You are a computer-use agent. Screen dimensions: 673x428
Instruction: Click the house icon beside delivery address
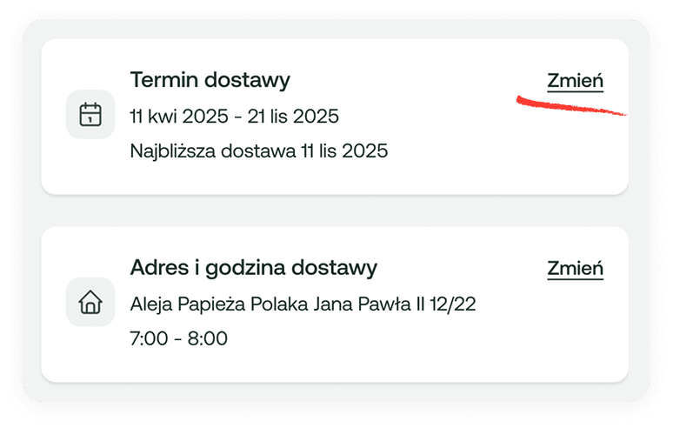click(90, 302)
